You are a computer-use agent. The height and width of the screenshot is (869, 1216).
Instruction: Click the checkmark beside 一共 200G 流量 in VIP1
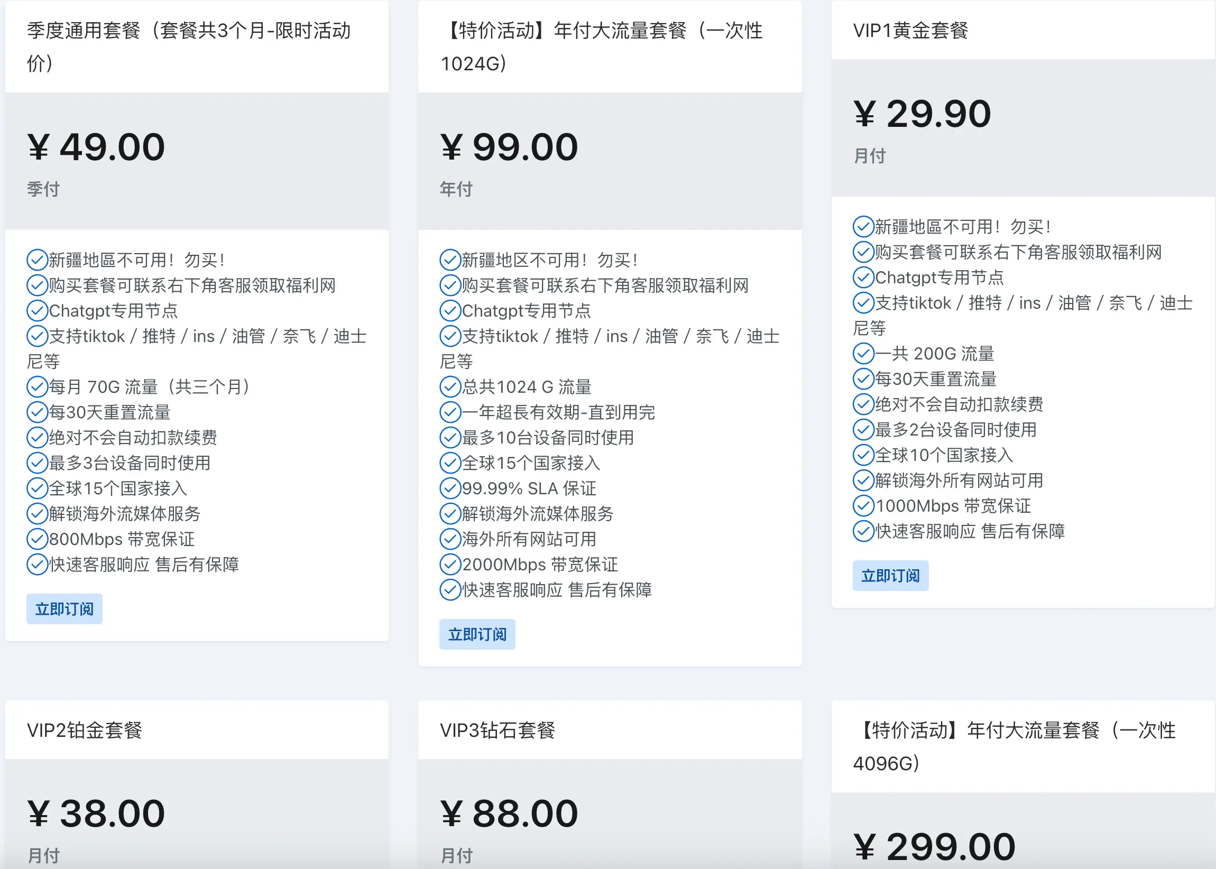(863, 354)
